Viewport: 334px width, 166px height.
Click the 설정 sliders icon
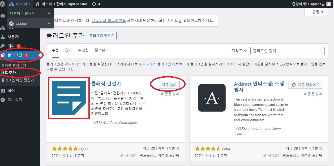[3, 90]
